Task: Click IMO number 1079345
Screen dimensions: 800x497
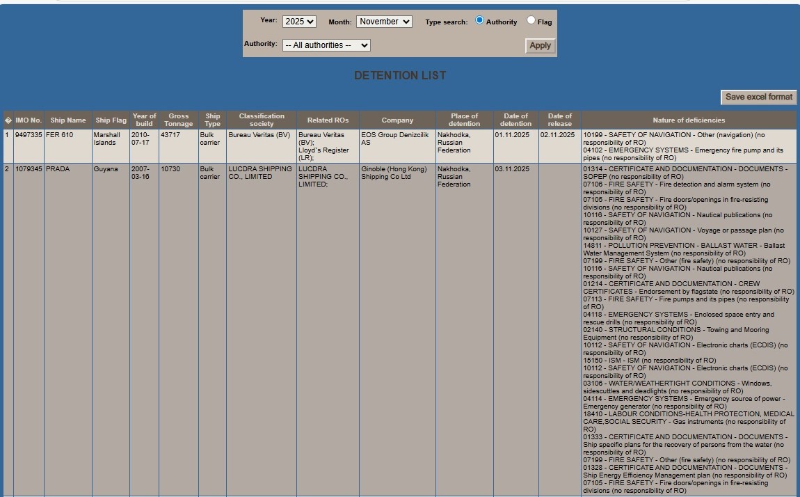Action: [x=29, y=169]
